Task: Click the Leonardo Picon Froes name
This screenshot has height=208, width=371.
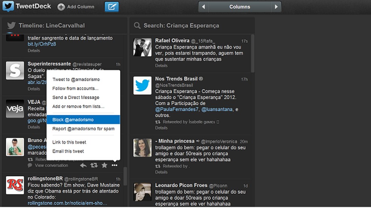Action: click(x=181, y=185)
